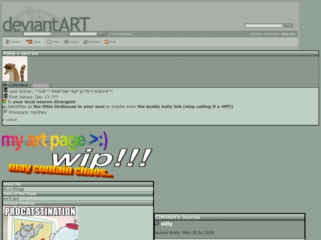This screenshot has height=240, width=321.
Task: Focus the Username input field
Action: click(x=37, y=34)
